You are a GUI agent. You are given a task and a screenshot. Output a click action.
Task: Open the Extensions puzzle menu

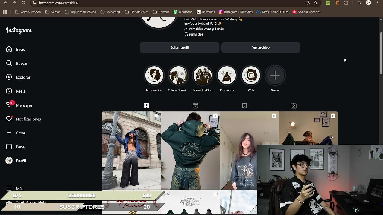point(346,3)
